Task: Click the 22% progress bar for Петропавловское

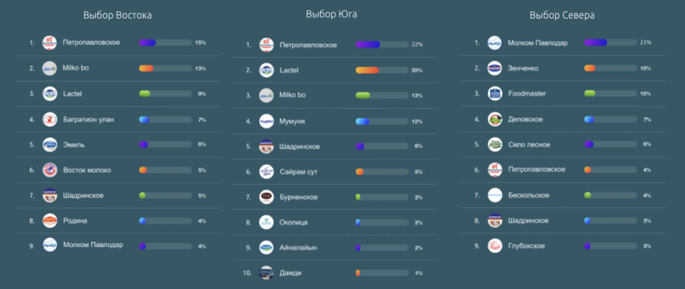Action: pos(382,45)
